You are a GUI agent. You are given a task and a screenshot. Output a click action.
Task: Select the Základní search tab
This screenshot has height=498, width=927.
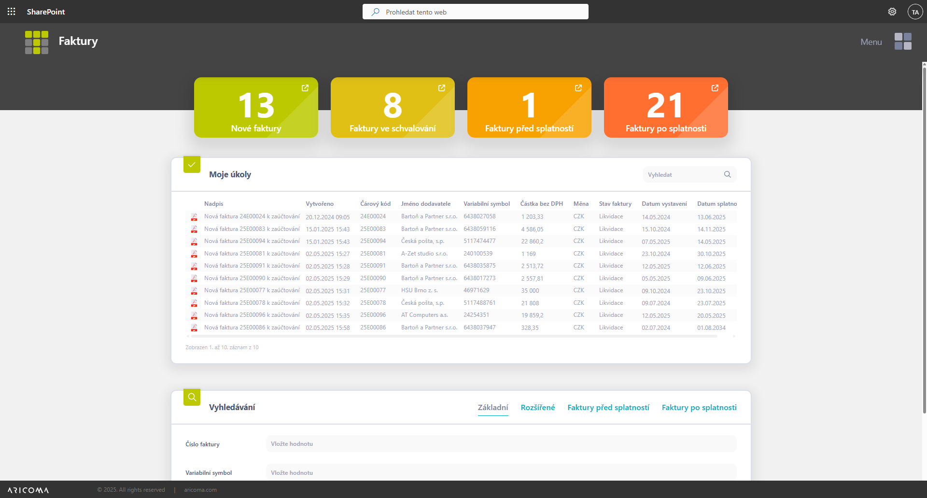[492, 408]
